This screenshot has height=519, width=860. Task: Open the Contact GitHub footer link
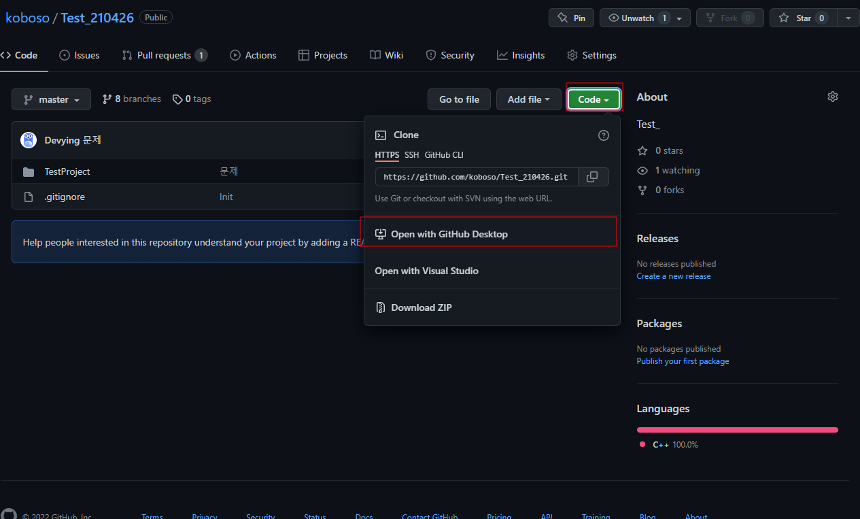point(430,517)
